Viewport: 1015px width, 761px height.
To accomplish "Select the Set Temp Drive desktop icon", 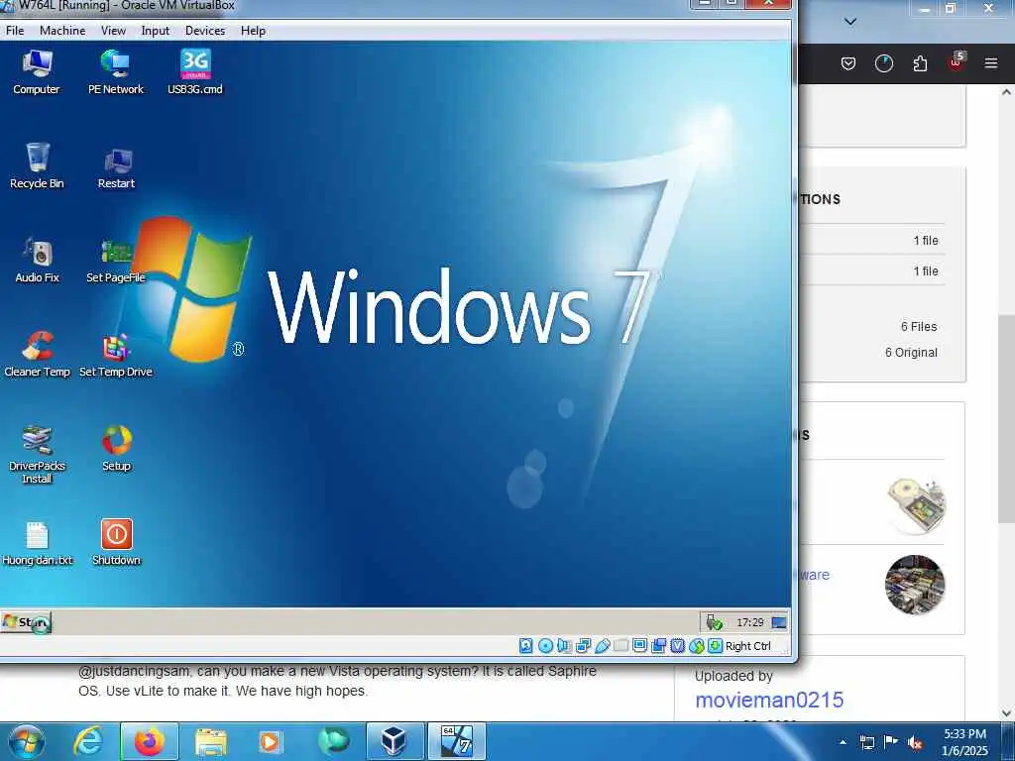I will (x=116, y=354).
